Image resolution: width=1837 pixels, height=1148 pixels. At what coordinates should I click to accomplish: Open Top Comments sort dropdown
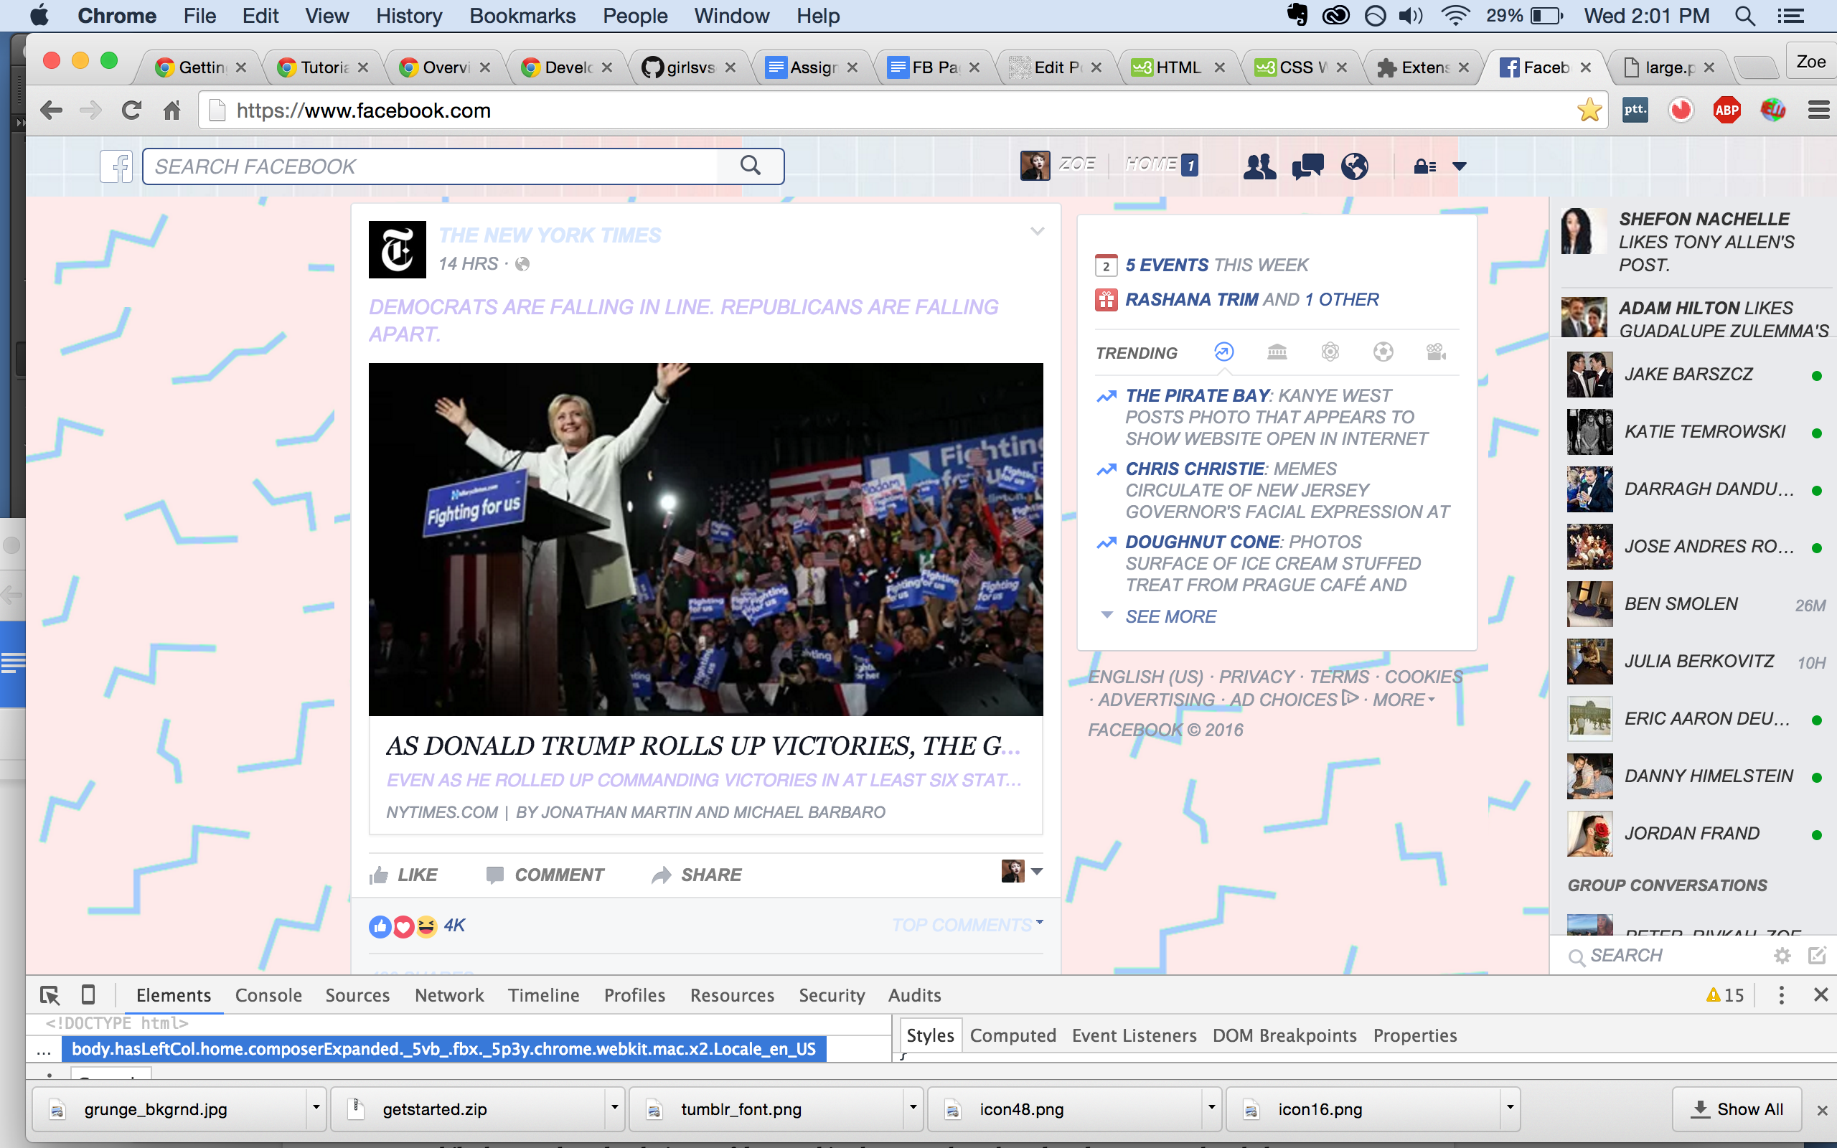tap(967, 925)
